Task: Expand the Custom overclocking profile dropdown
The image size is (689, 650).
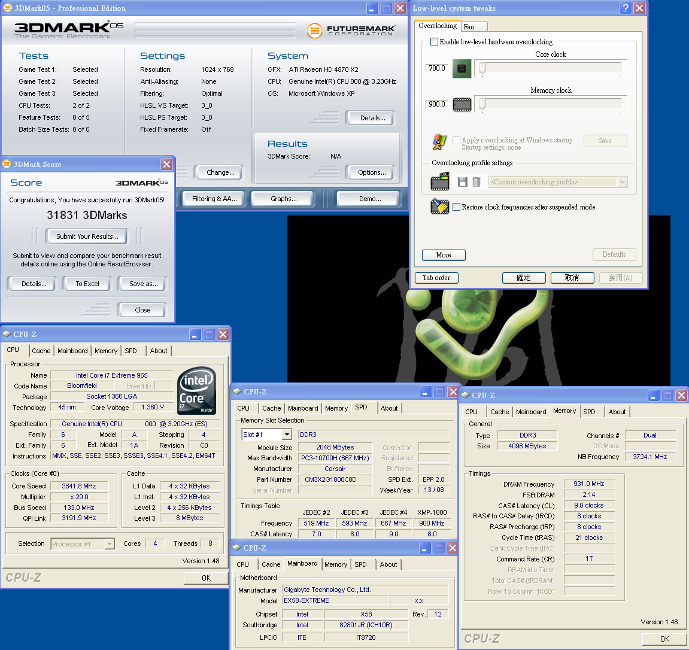Action: (622, 182)
